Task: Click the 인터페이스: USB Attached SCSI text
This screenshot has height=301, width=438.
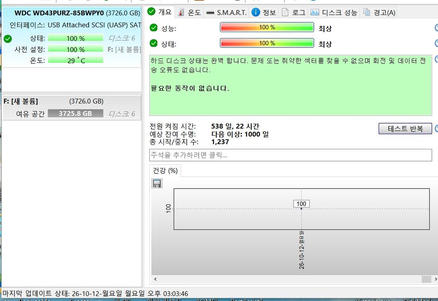Action: [75, 25]
